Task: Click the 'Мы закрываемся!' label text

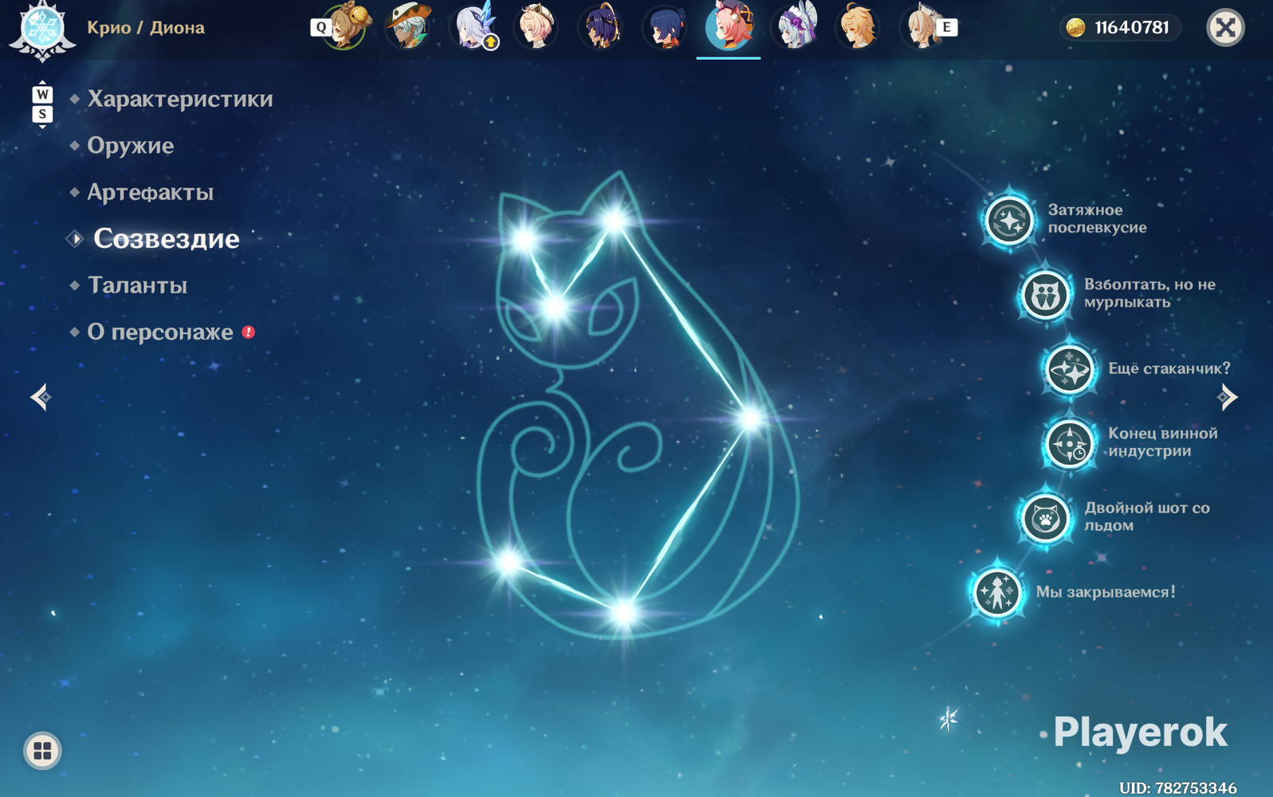Action: pos(1106,592)
